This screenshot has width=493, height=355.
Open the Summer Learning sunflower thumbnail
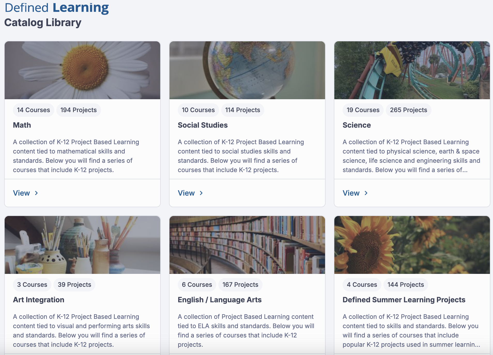tap(412, 245)
